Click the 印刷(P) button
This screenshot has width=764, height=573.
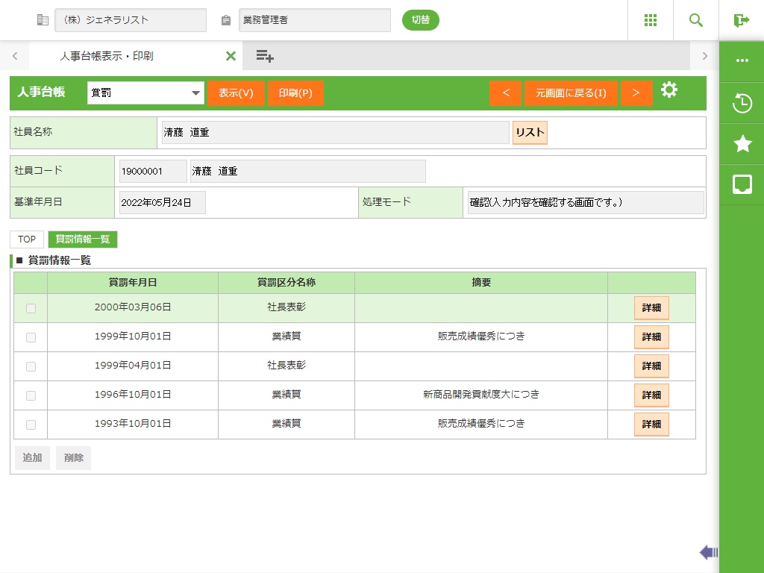pos(295,93)
